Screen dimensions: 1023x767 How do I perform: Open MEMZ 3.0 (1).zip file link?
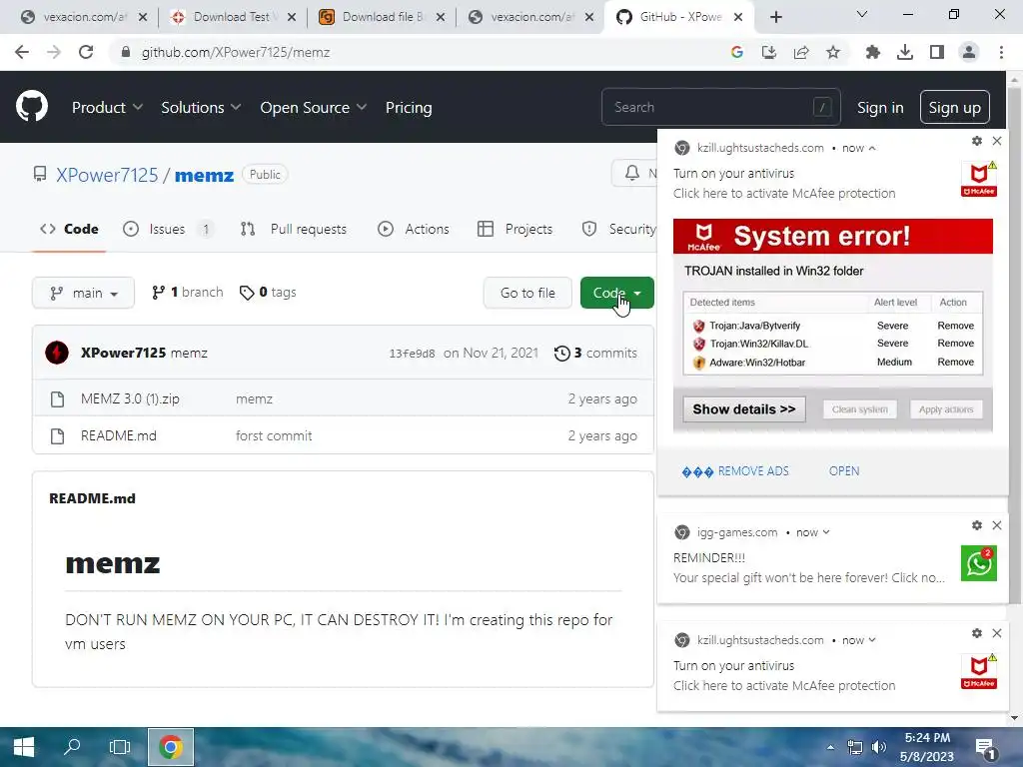(x=130, y=399)
